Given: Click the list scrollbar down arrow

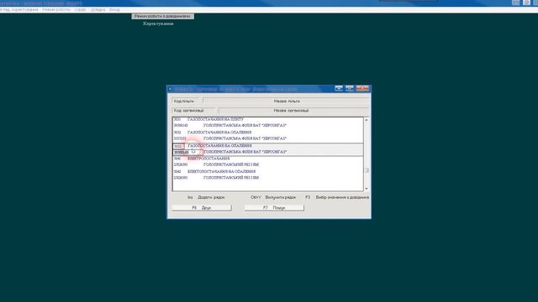Looking at the screenshot, I should (367, 189).
